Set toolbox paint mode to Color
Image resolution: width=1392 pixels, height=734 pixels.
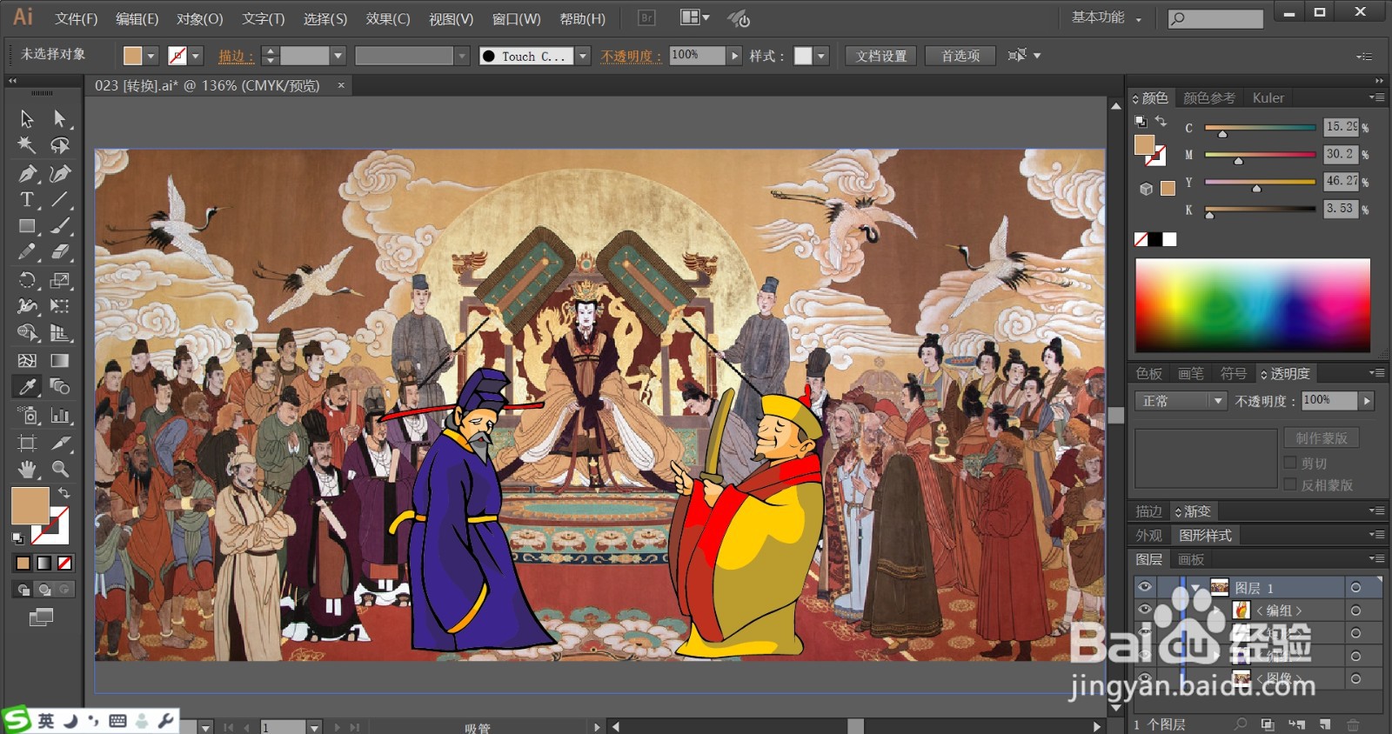click(23, 563)
